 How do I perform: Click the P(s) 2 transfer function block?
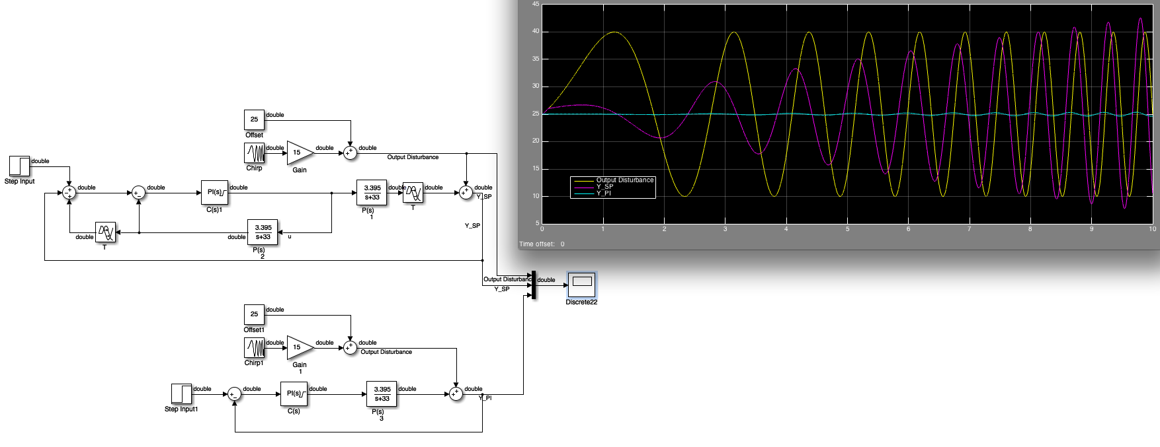(x=263, y=232)
